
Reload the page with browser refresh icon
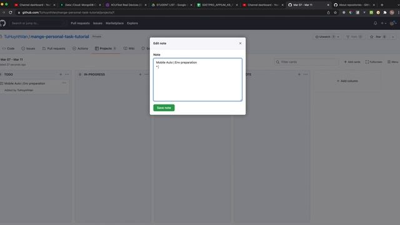(11, 12)
